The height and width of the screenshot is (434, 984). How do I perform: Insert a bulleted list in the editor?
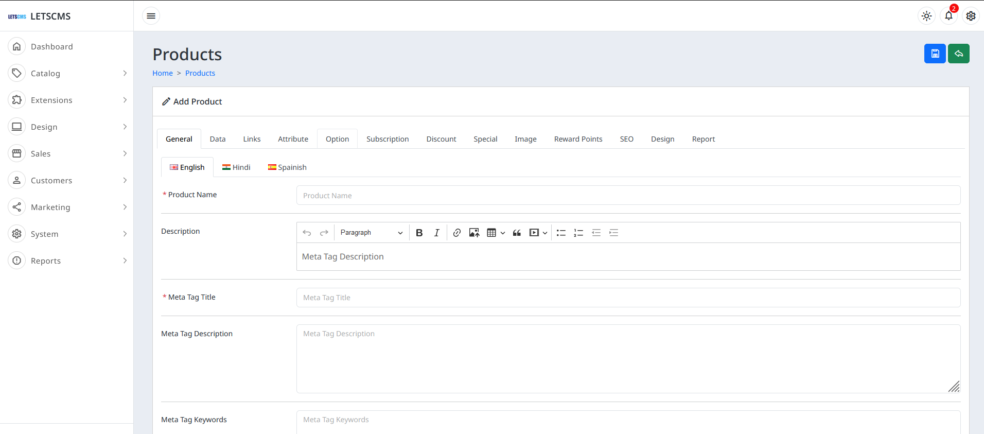coord(561,233)
